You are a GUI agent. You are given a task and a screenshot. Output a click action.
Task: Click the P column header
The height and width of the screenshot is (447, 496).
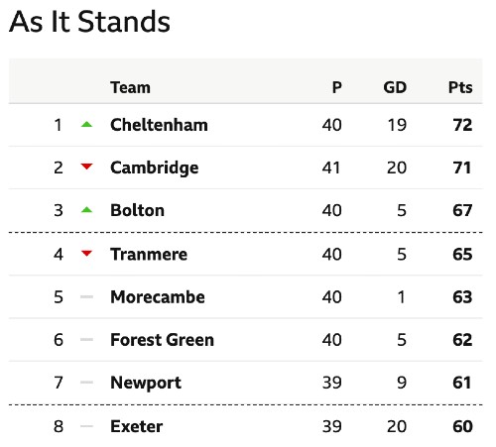pos(336,87)
